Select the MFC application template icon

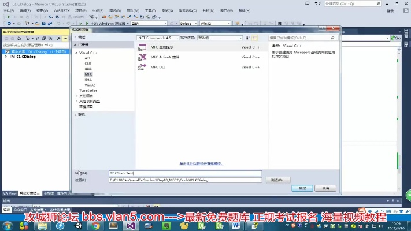(142, 47)
